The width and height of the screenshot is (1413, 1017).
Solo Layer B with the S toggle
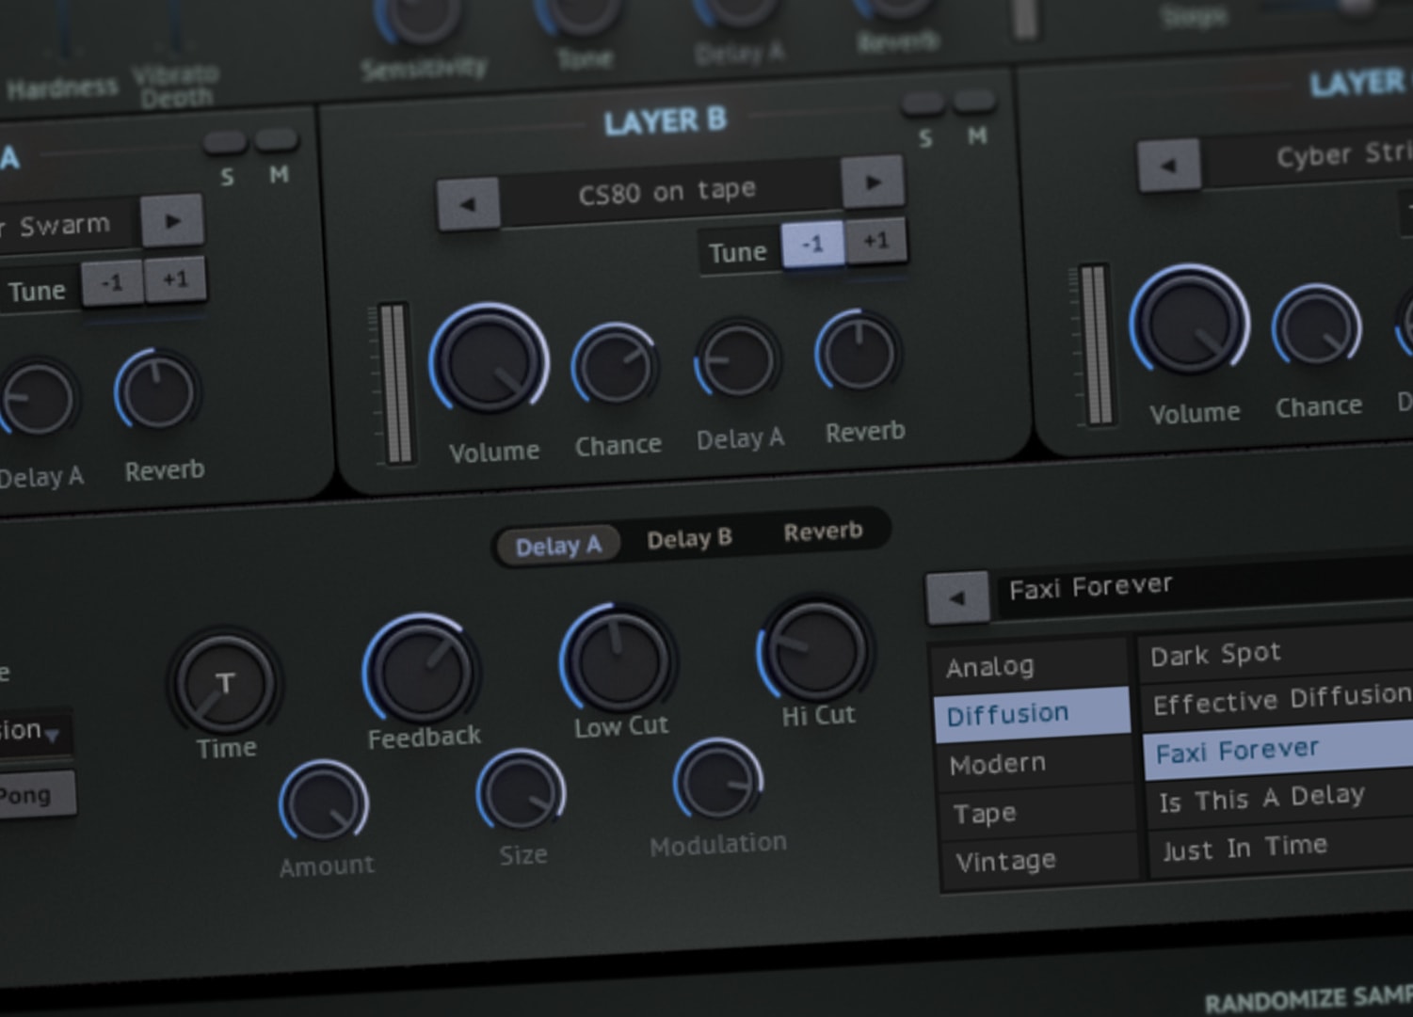(923, 103)
